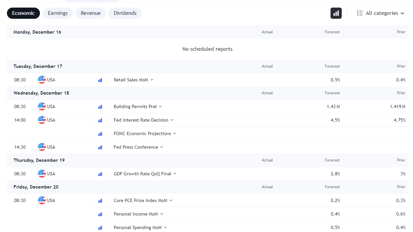Switch to the Economic tab
Viewport: 413px width, 232px height.
(23, 13)
